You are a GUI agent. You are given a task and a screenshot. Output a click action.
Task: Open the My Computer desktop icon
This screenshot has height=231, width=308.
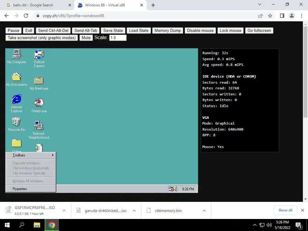pyautogui.click(x=17, y=56)
